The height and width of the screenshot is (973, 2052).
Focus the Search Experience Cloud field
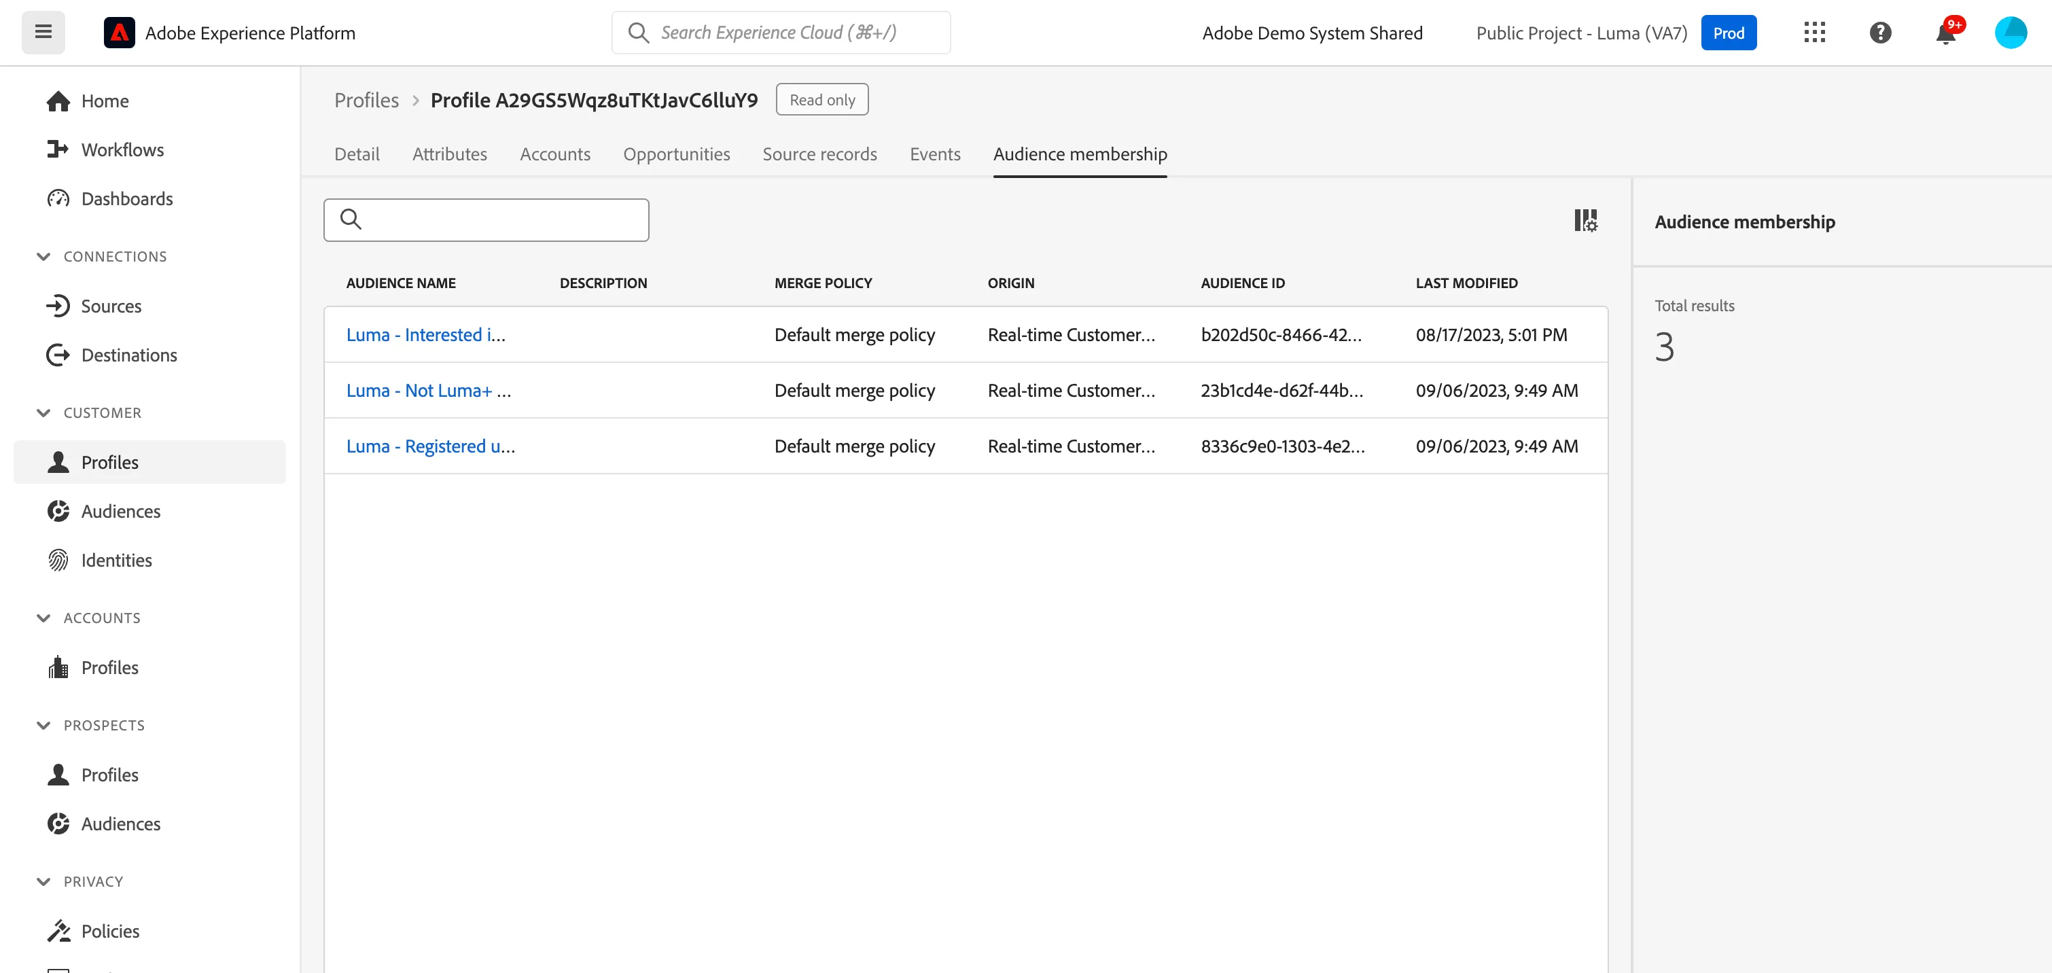[x=781, y=33]
